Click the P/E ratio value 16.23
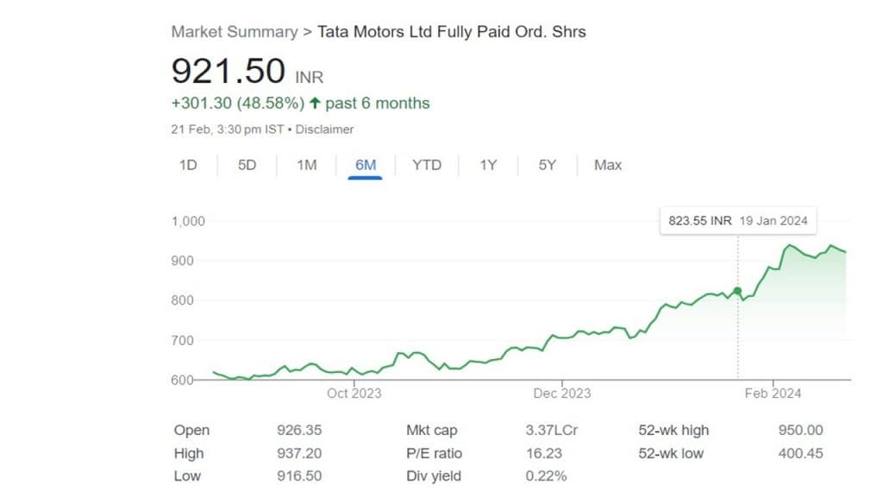This screenshot has height=497, width=883. click(542, 453)
